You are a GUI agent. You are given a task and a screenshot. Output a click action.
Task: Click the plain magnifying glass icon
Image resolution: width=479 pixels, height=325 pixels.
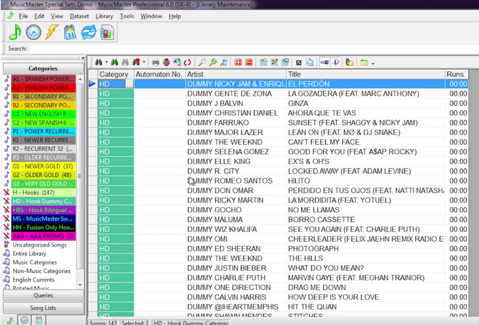(x=202, y=62)
